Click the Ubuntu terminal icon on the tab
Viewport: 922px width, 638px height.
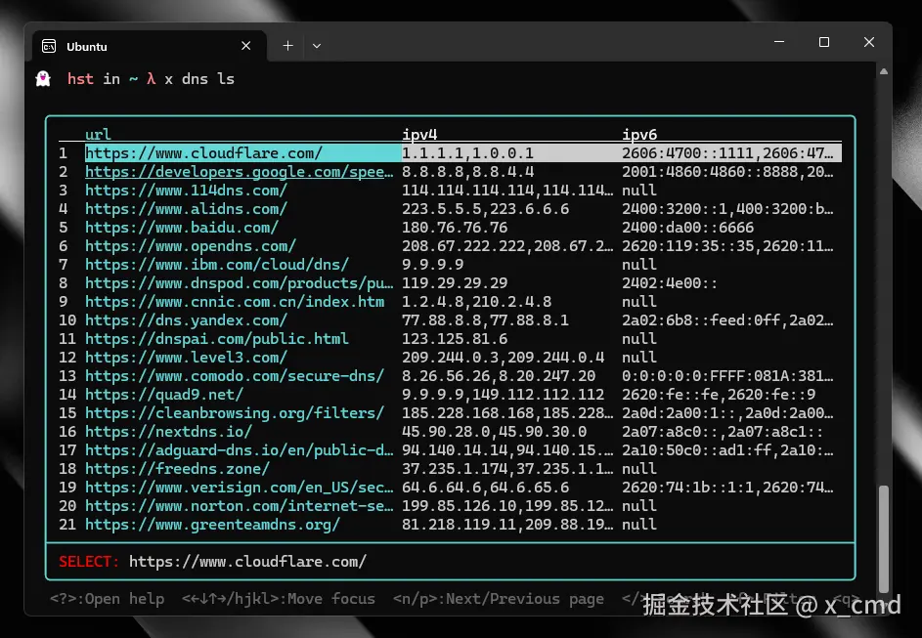(48, 45)
